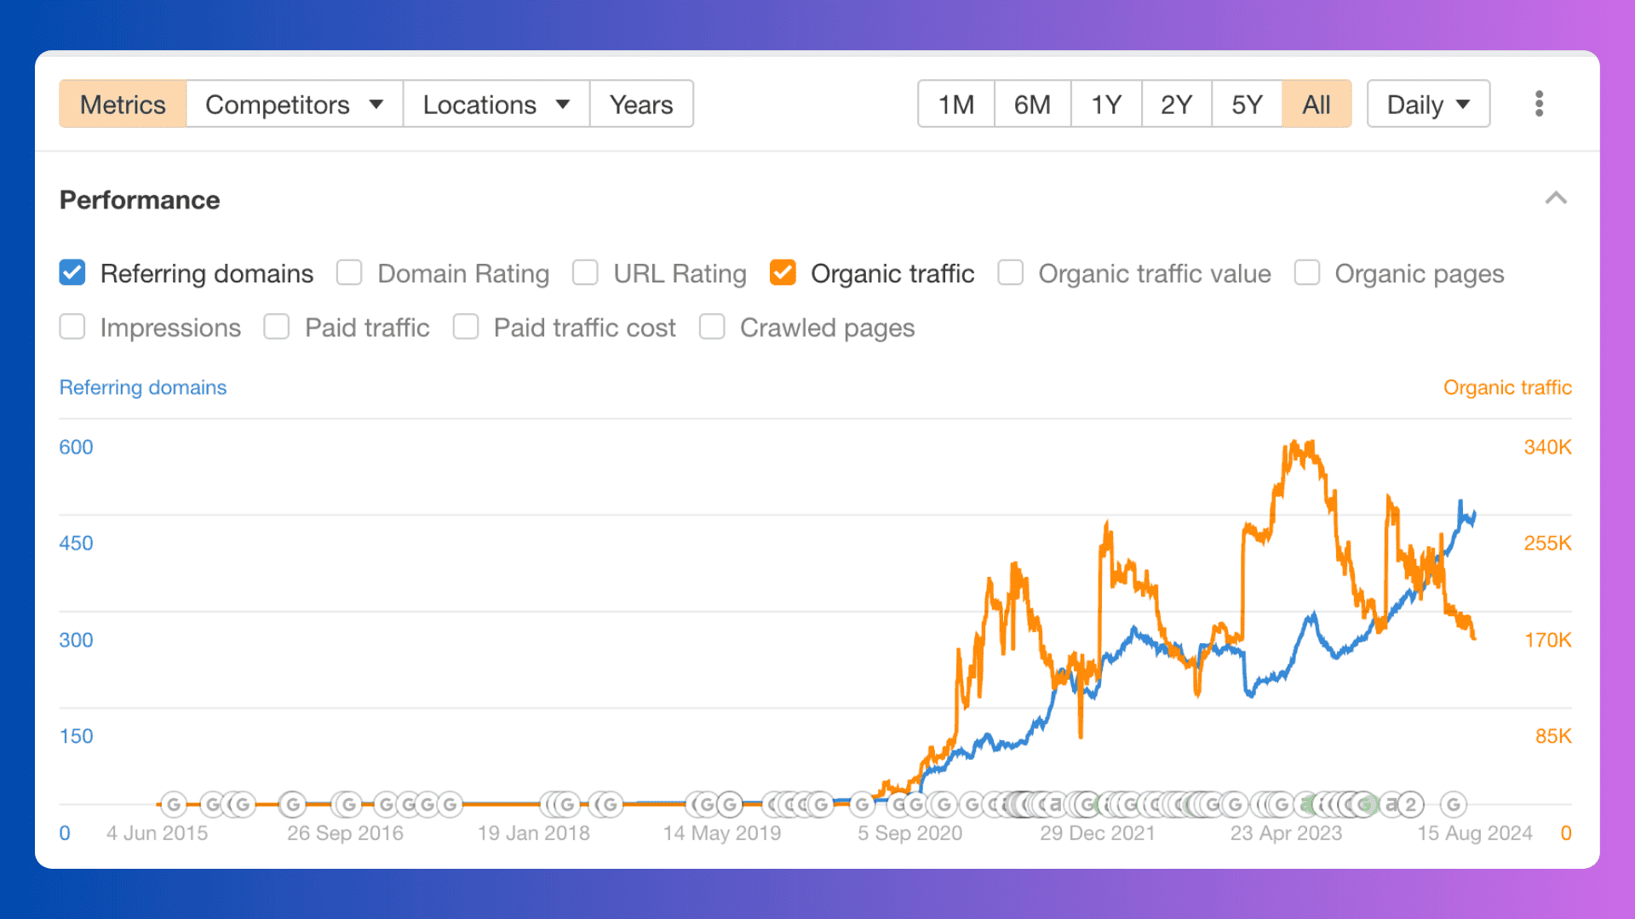This screenshot has width=1635, height=919.
Task: Open the Locations dropdown
Action: pyautogui.click(x=496, y=104)
